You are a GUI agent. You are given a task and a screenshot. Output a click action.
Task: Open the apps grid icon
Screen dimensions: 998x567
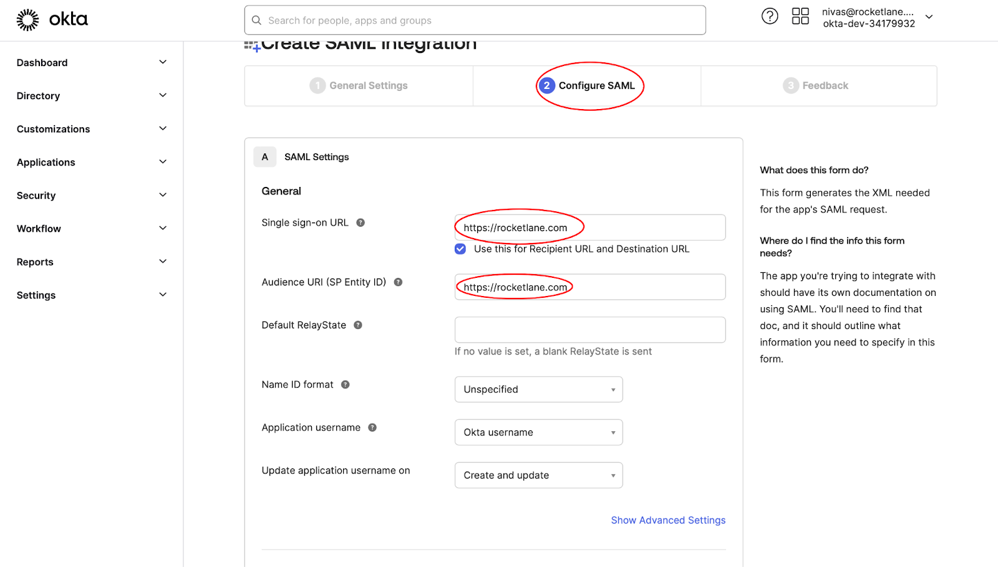tap(800, 16)
